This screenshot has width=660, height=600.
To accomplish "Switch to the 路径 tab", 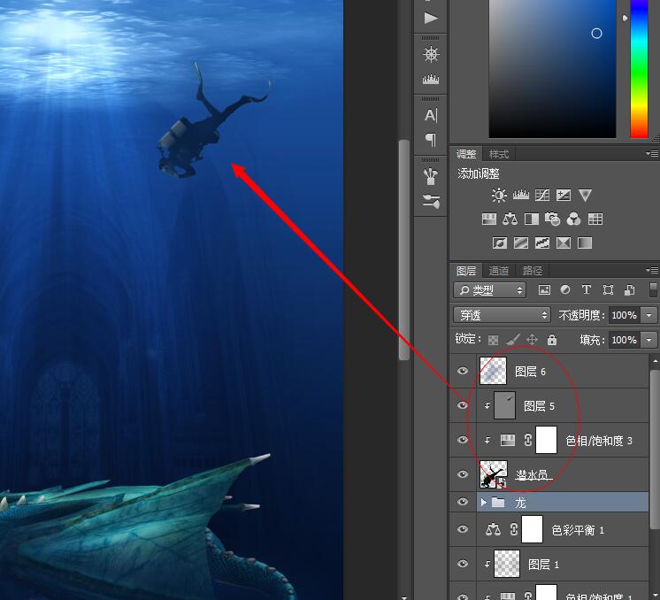I will (532, 270).
